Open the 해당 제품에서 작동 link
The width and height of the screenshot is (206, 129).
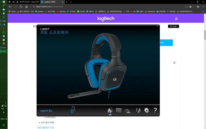(x=46, y=127)
